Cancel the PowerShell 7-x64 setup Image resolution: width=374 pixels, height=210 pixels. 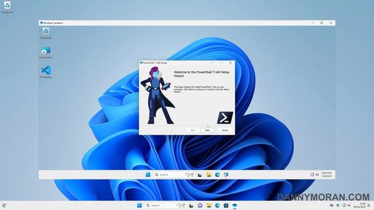pos(225,130)
